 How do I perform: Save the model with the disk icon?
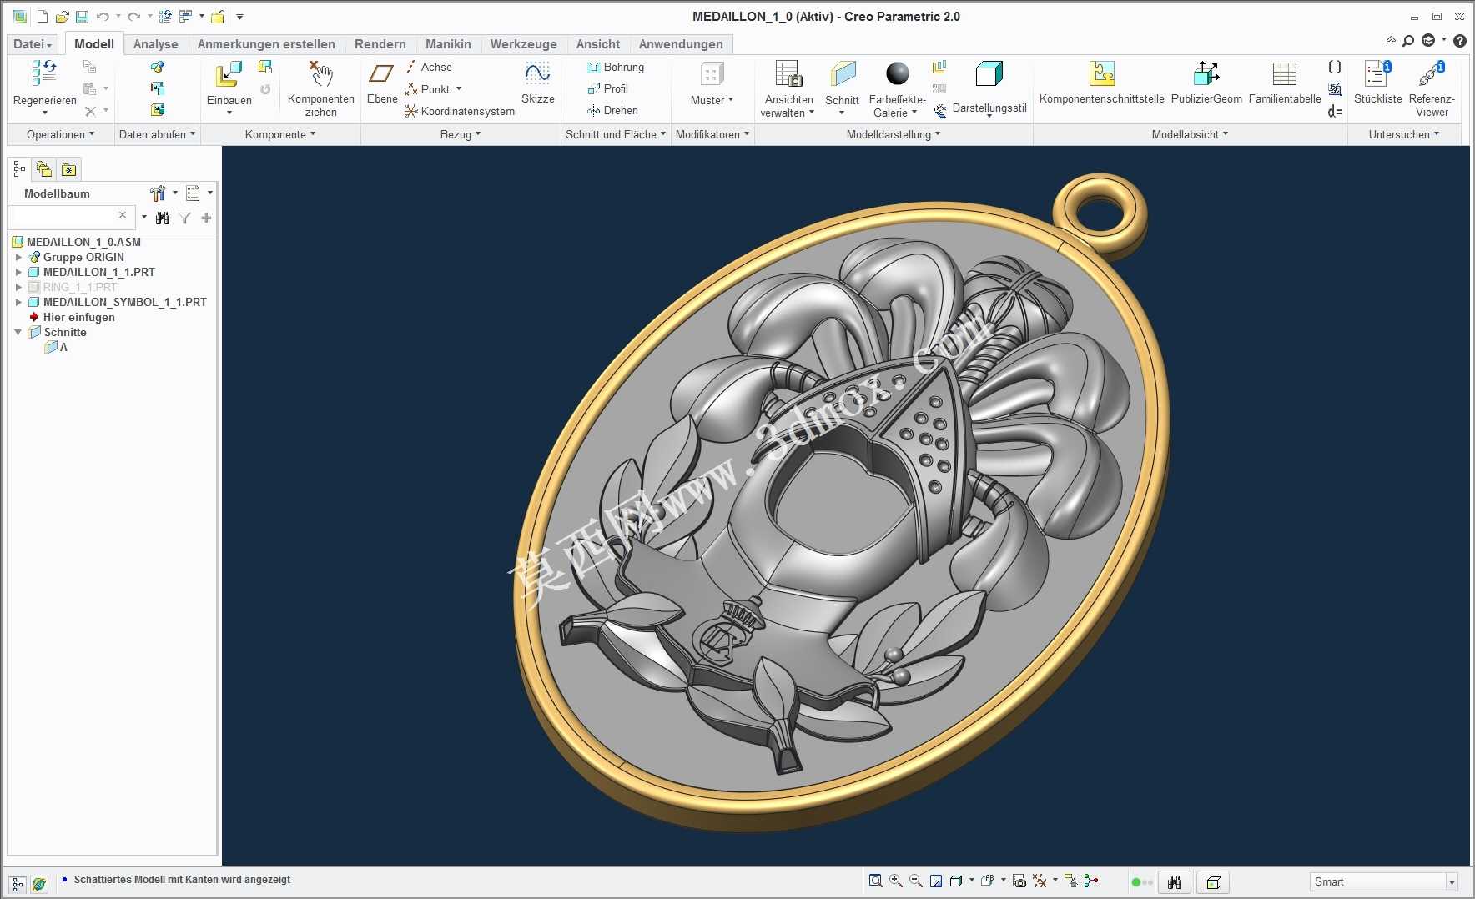[82, 17]
